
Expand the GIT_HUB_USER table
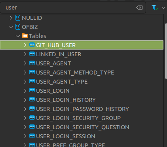click(25, 45)
